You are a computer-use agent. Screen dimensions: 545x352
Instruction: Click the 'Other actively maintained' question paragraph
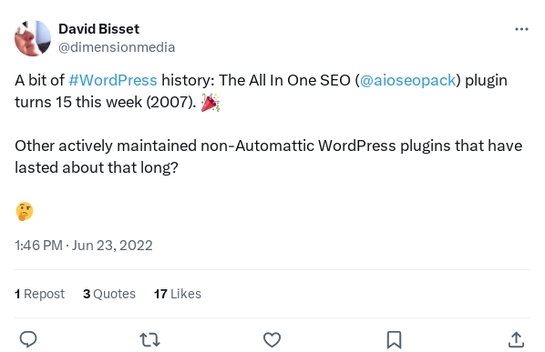268,156
